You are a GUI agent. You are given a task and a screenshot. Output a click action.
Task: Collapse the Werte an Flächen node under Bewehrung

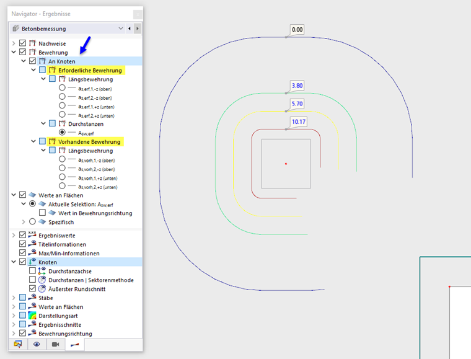coord(14,195)
